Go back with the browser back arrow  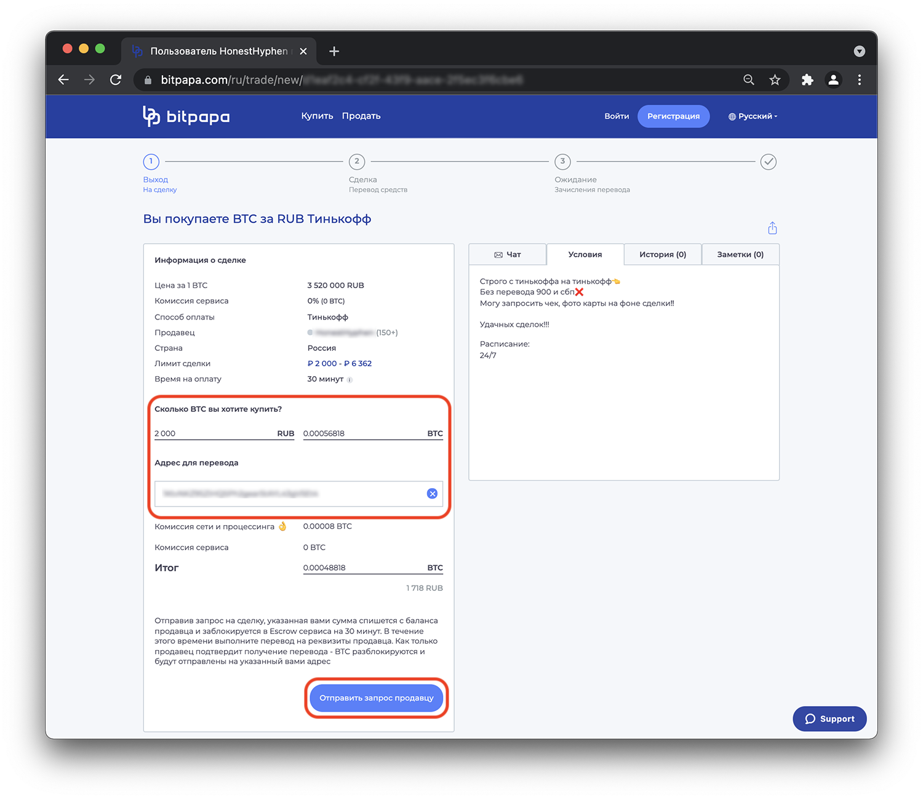tap(63, 80)
